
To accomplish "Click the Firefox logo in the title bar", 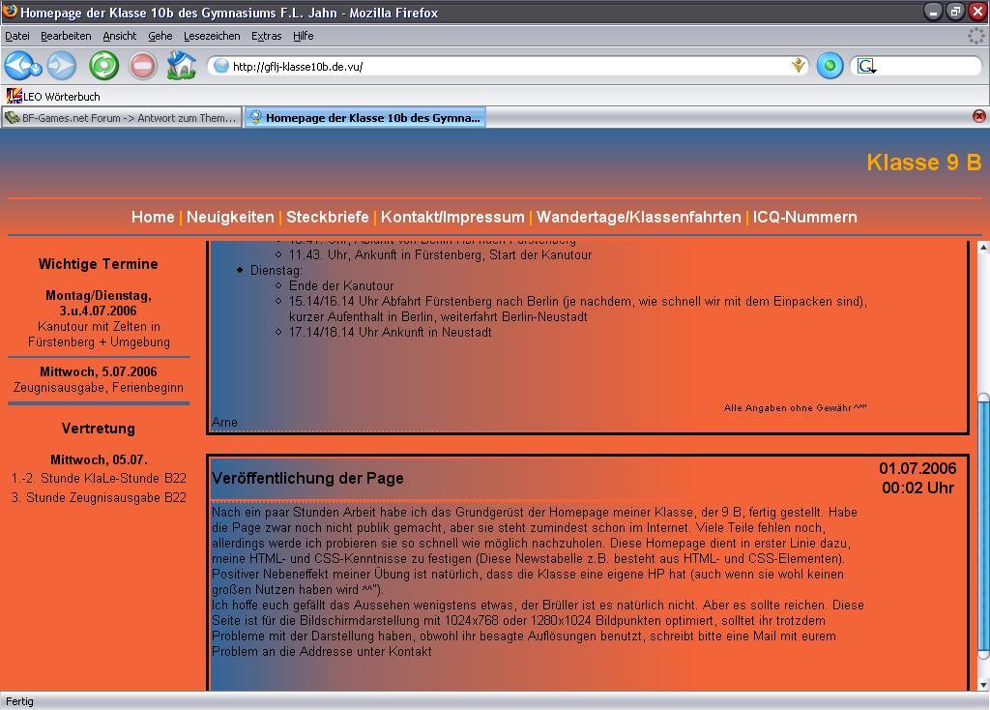I will (10, 11).
